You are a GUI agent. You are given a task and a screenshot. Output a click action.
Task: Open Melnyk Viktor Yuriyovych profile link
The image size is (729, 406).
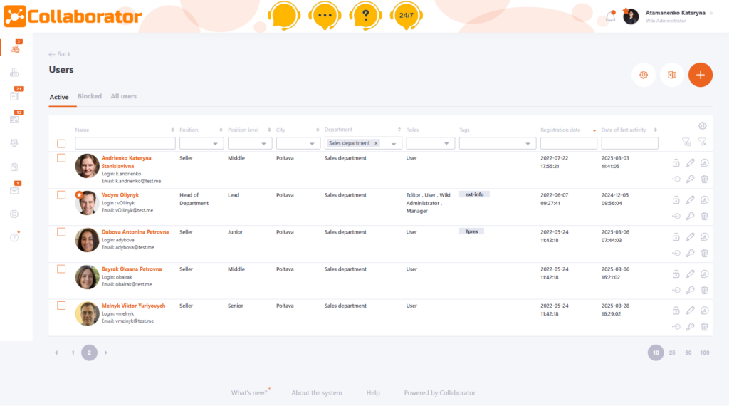133,306
